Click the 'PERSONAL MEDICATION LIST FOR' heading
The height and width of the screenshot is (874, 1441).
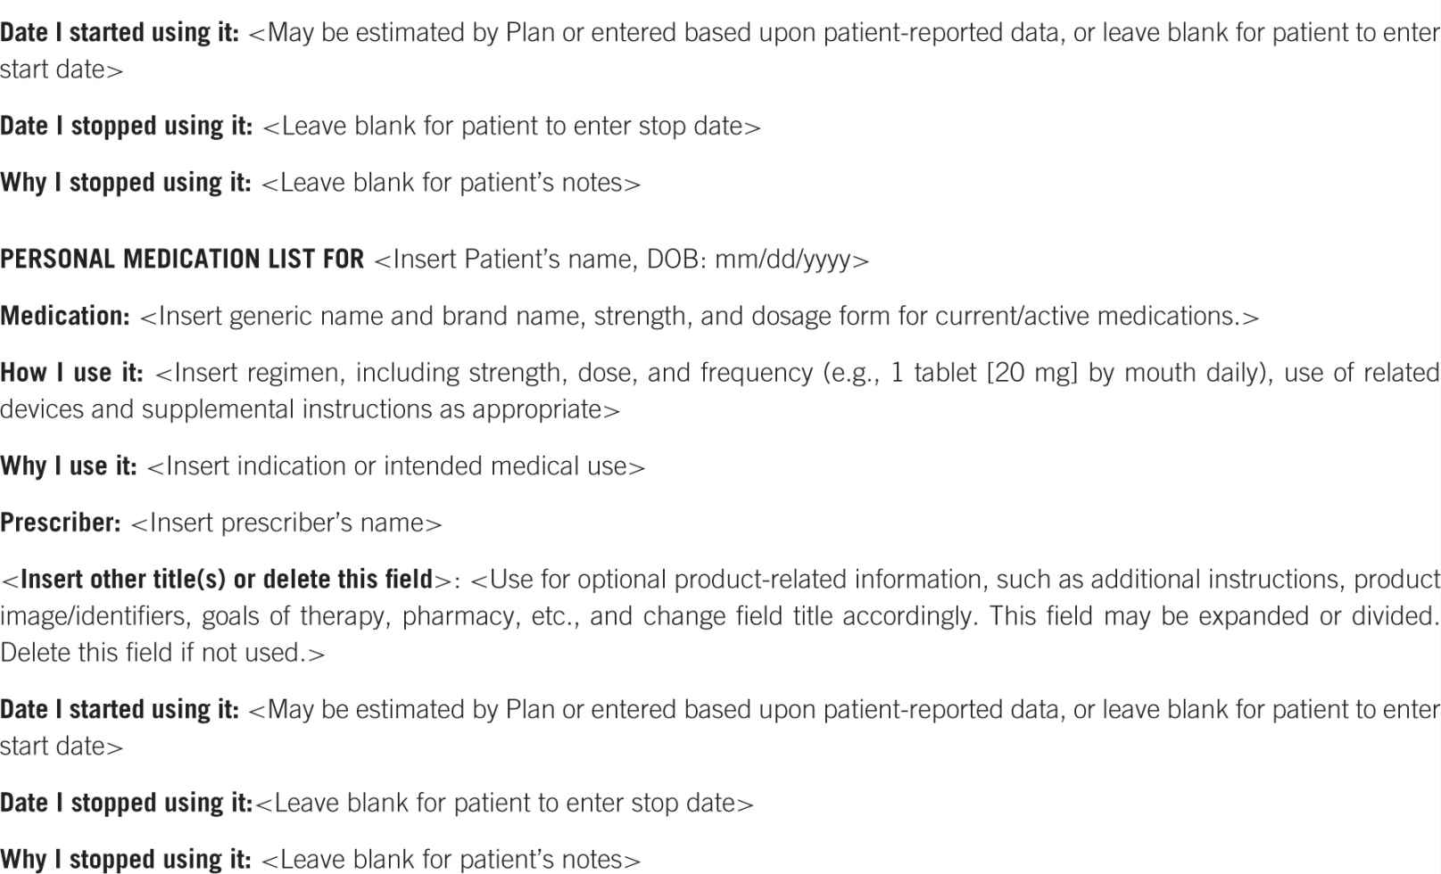tap(182, 260)
